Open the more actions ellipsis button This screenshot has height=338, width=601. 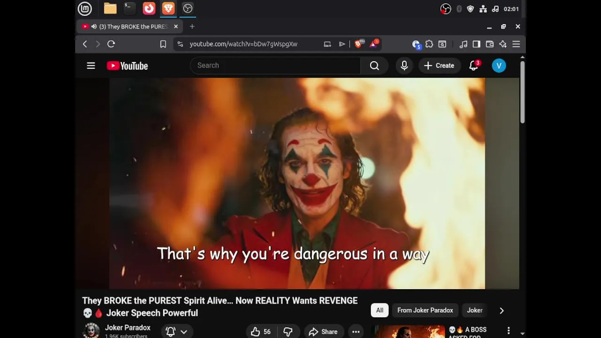pos(356,331)
